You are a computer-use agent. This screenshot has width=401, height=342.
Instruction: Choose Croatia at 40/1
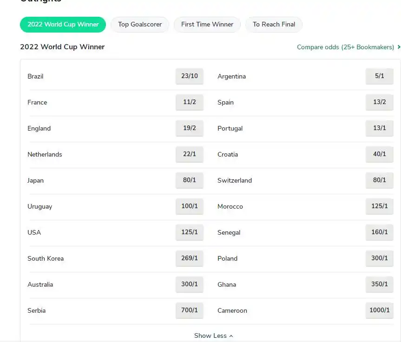pyautogui.click(x=379, y=154)
